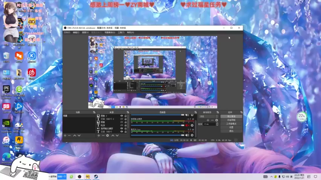This screenshot has width=321, height=180.
Task: Adjust the microphone/Aux volume slider
Action: point(158,135)
